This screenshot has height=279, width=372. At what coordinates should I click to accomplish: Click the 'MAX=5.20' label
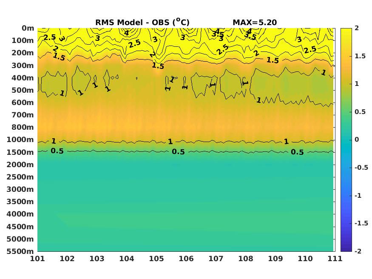[x=255, y=23]
